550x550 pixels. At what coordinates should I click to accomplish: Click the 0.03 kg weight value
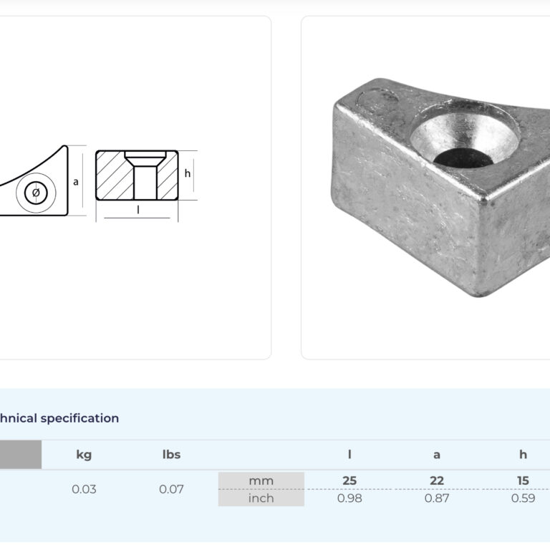[84, 489]
